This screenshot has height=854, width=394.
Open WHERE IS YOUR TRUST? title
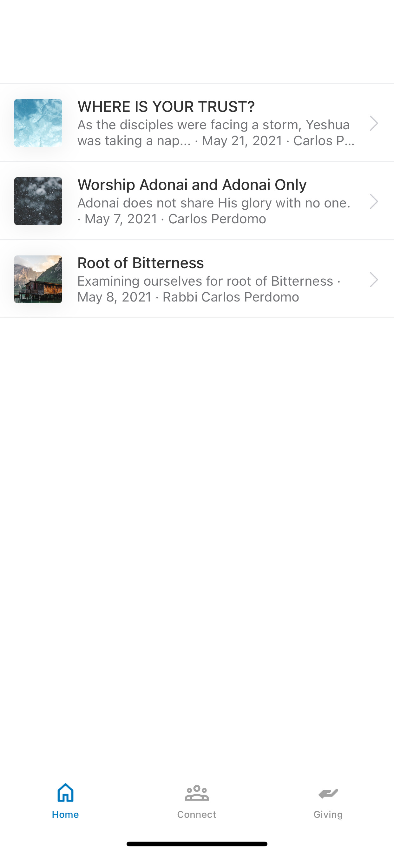166,107
